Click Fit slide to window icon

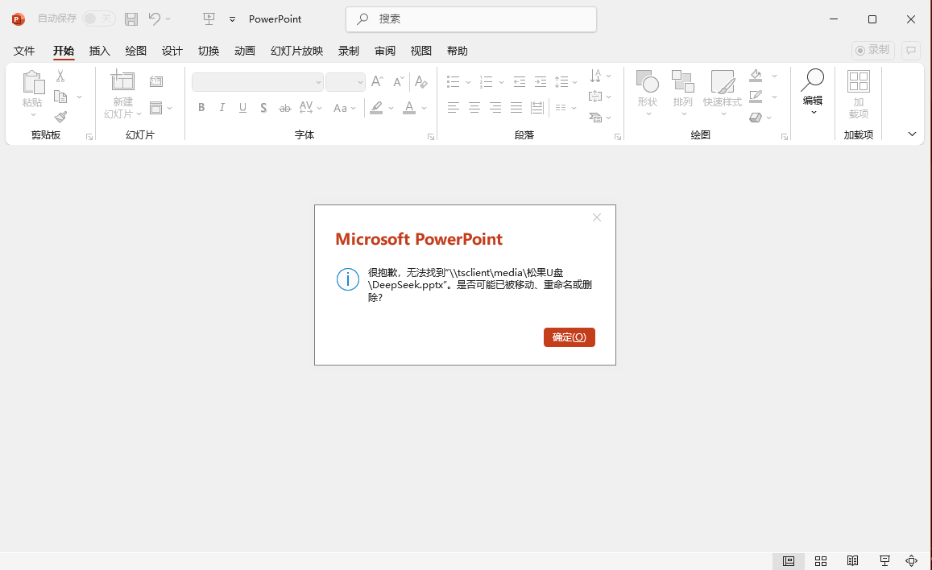point(911,561)
